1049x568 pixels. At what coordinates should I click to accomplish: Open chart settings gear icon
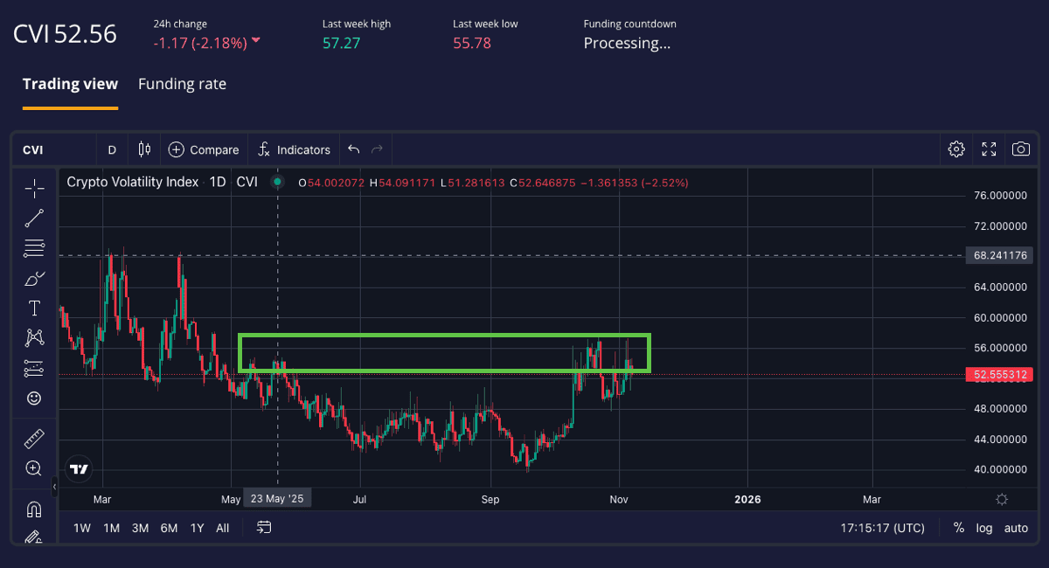point(955,149)
